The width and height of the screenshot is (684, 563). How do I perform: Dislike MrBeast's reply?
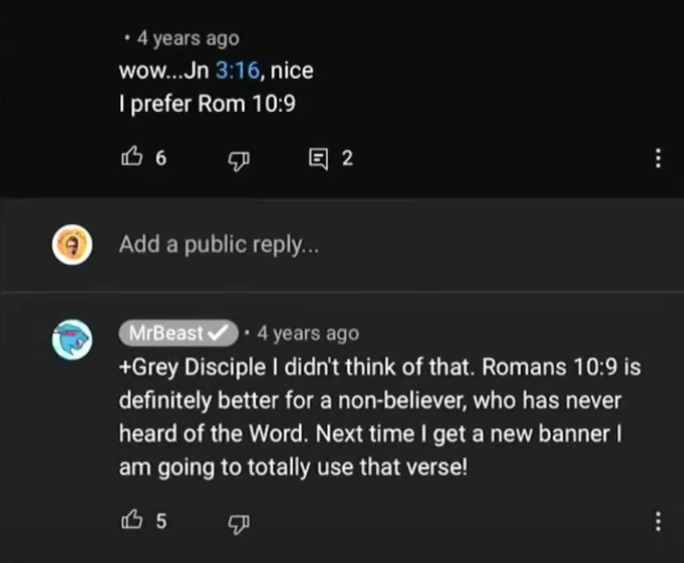click(237, 522)
